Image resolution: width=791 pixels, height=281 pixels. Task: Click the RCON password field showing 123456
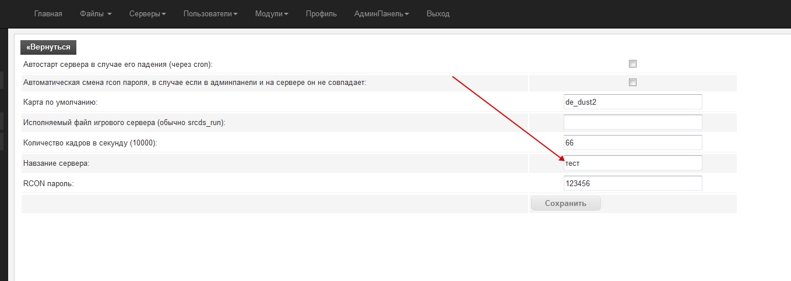click(x=632, y=183)
